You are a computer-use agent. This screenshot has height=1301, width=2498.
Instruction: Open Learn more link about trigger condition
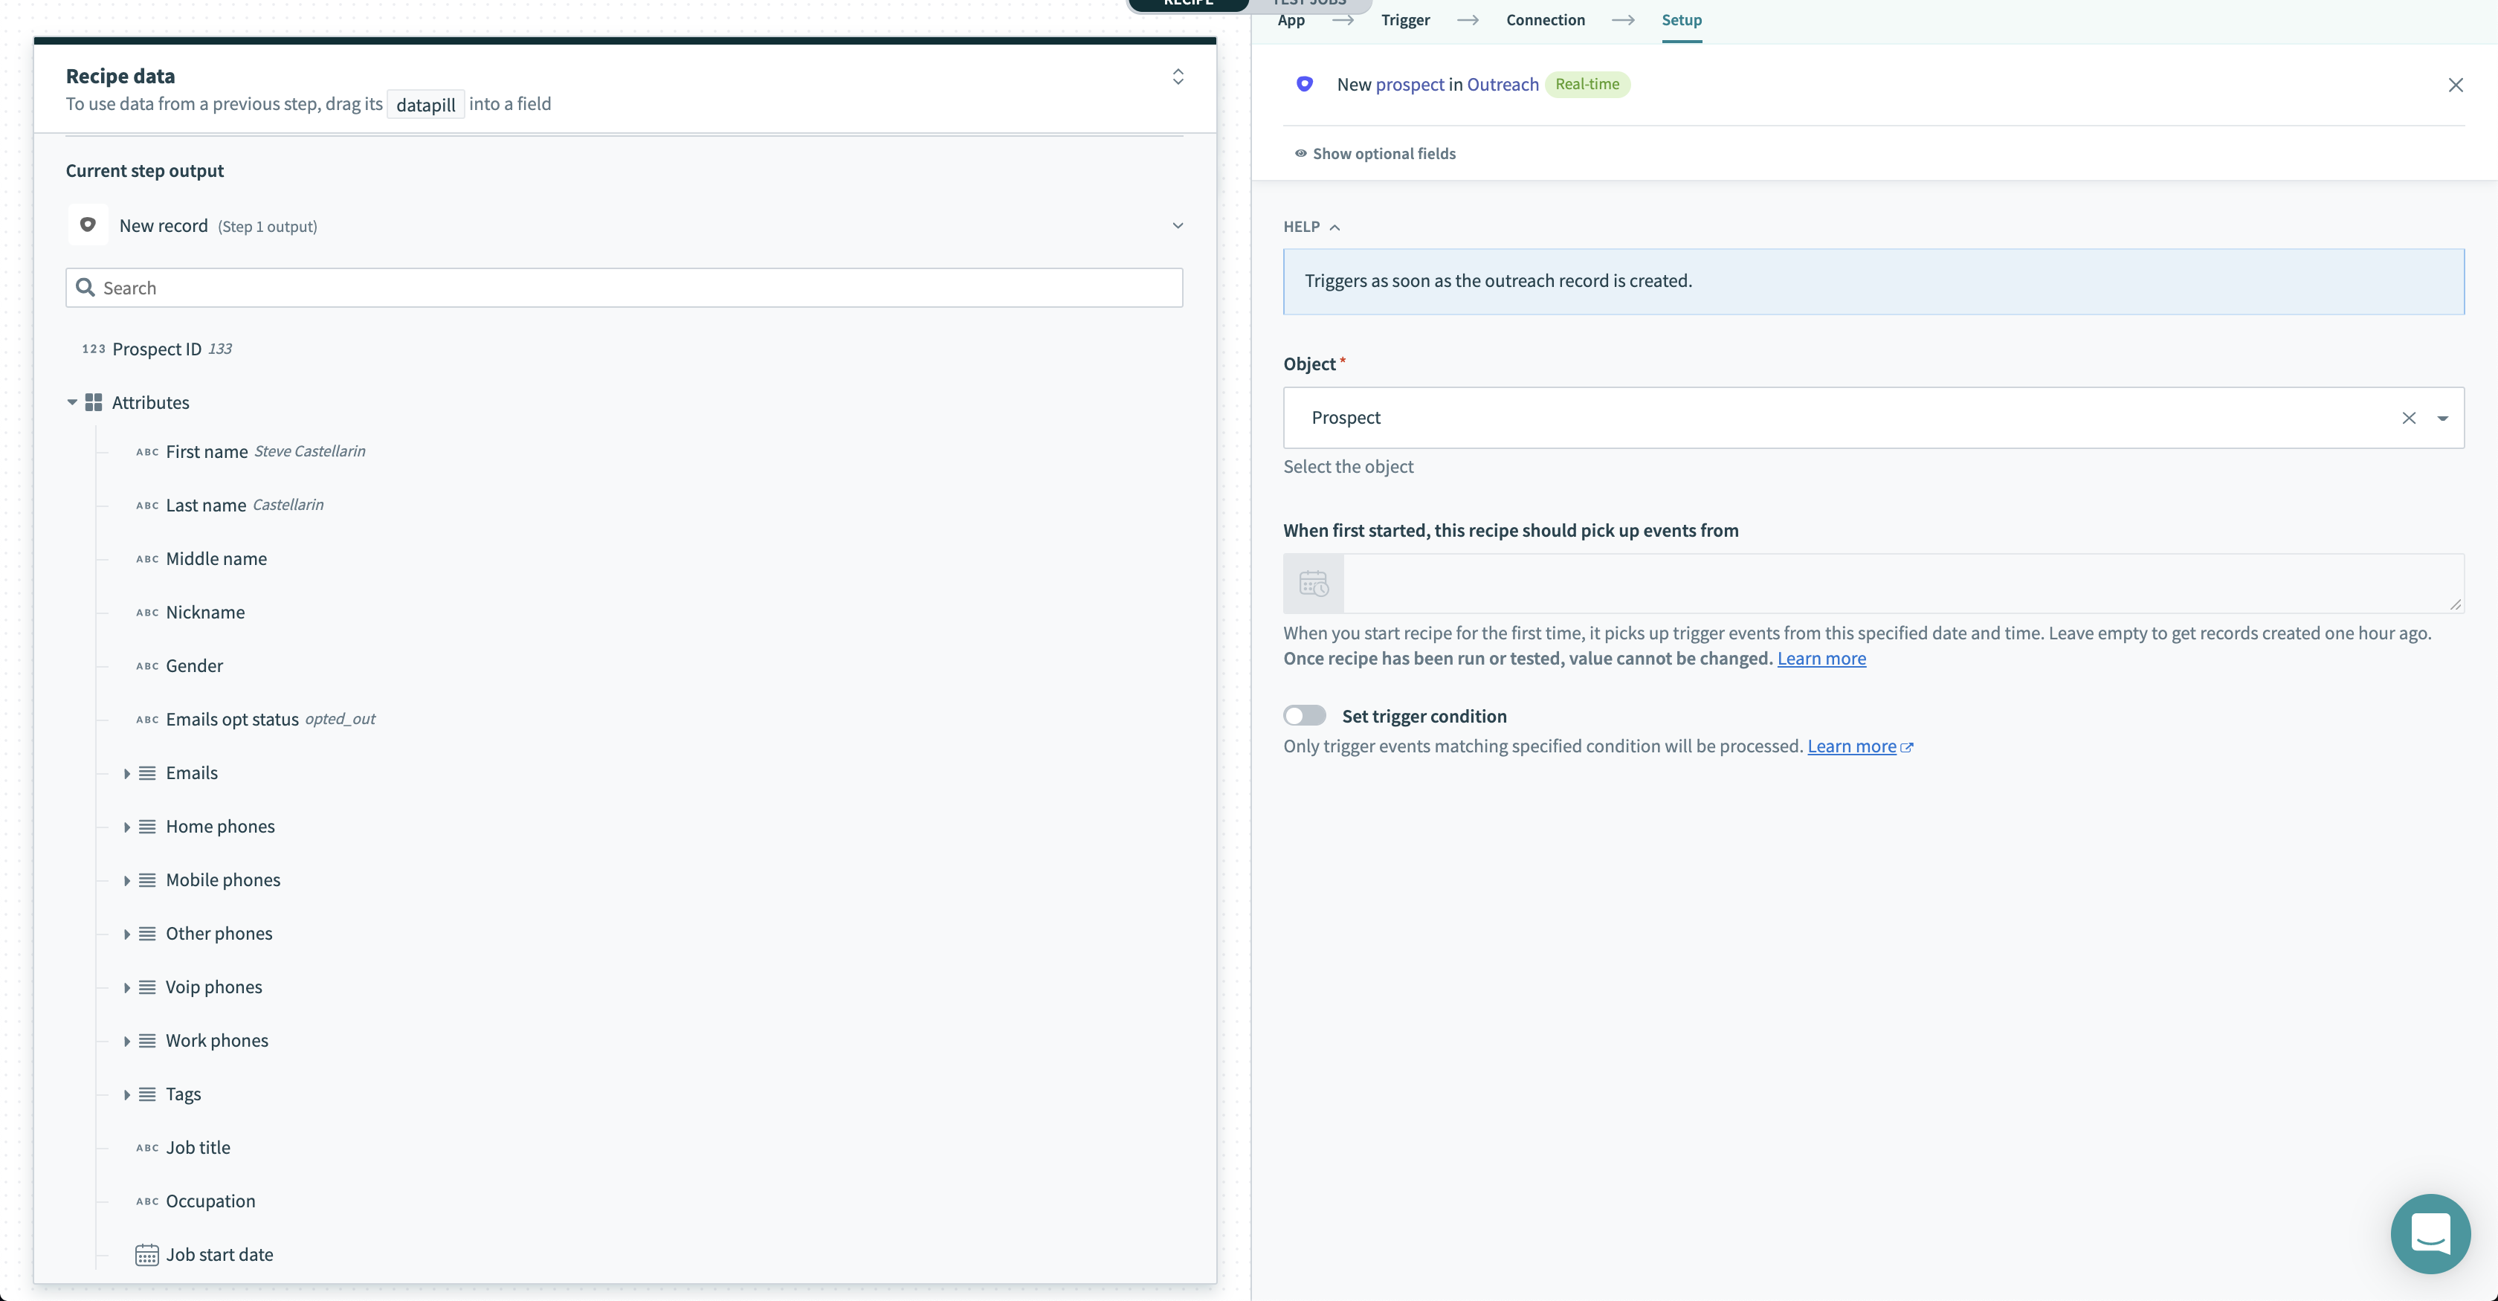coord(1851,746)
